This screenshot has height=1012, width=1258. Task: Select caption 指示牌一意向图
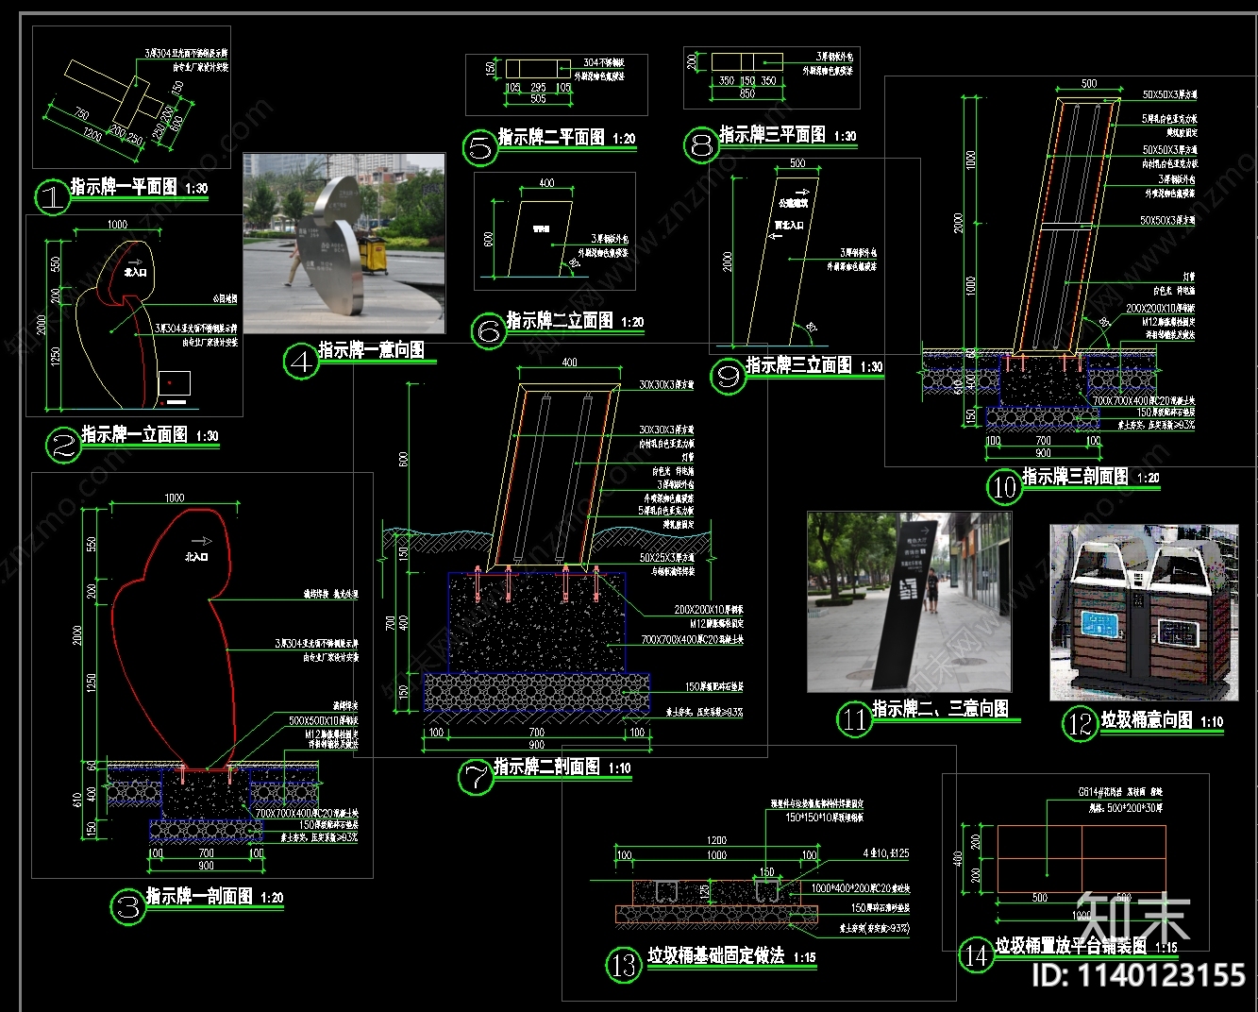[372, 350]
